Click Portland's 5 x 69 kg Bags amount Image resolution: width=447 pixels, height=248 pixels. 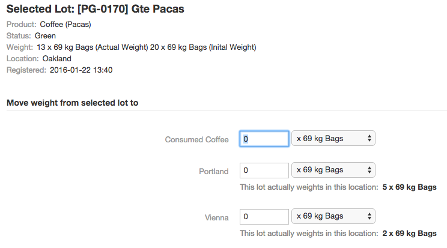click(409, 187)
